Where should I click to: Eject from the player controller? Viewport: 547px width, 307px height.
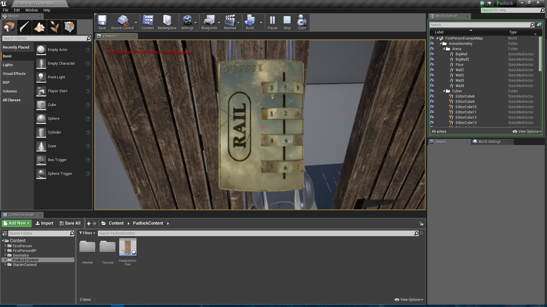pos(302,23)
